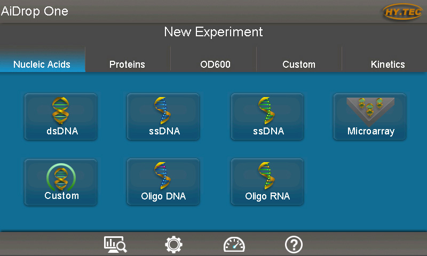Go to the Custom tab in the tab bar
This screenshot has width=427, height=256.
[x=299, y=65]
